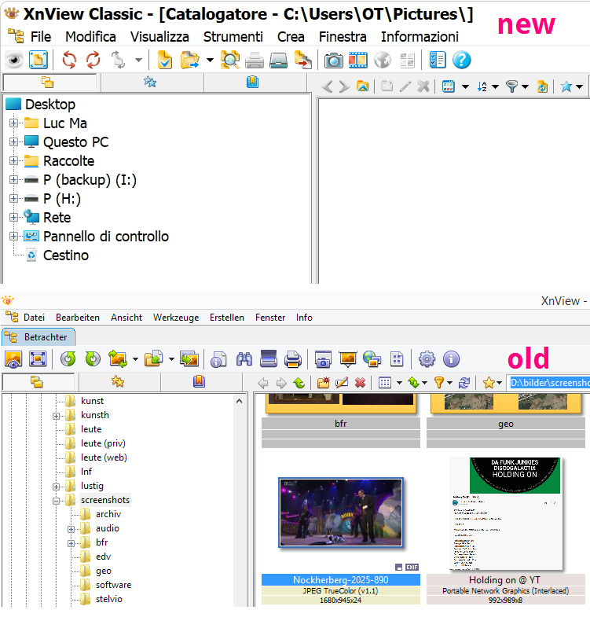Screen dimensions: 590x621
Task: Open the Bearbeiten menu
Action: click(78, 318)
